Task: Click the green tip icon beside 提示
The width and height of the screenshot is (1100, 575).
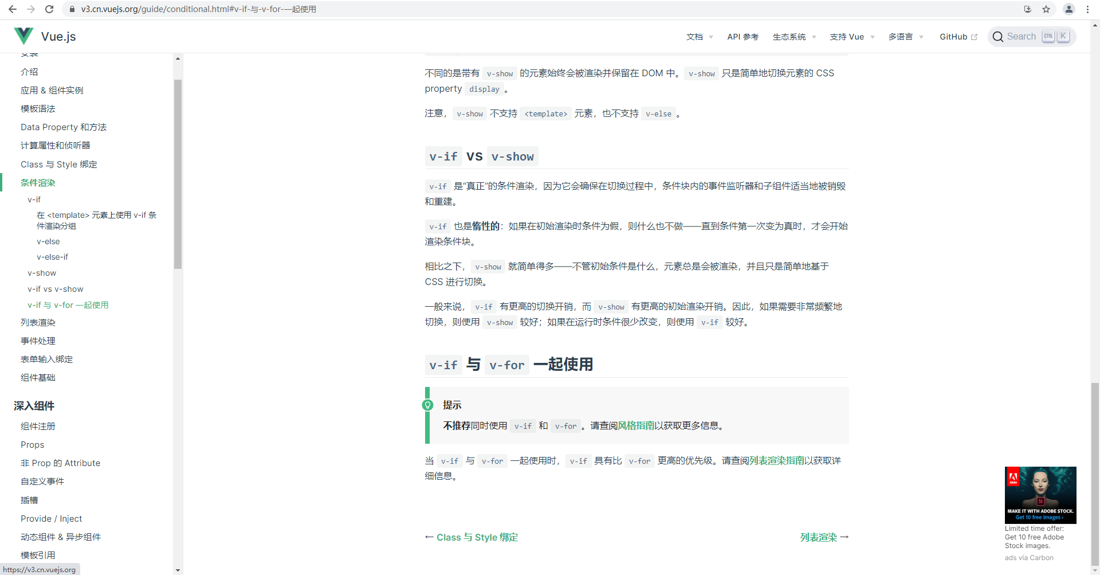Action: 428,405
